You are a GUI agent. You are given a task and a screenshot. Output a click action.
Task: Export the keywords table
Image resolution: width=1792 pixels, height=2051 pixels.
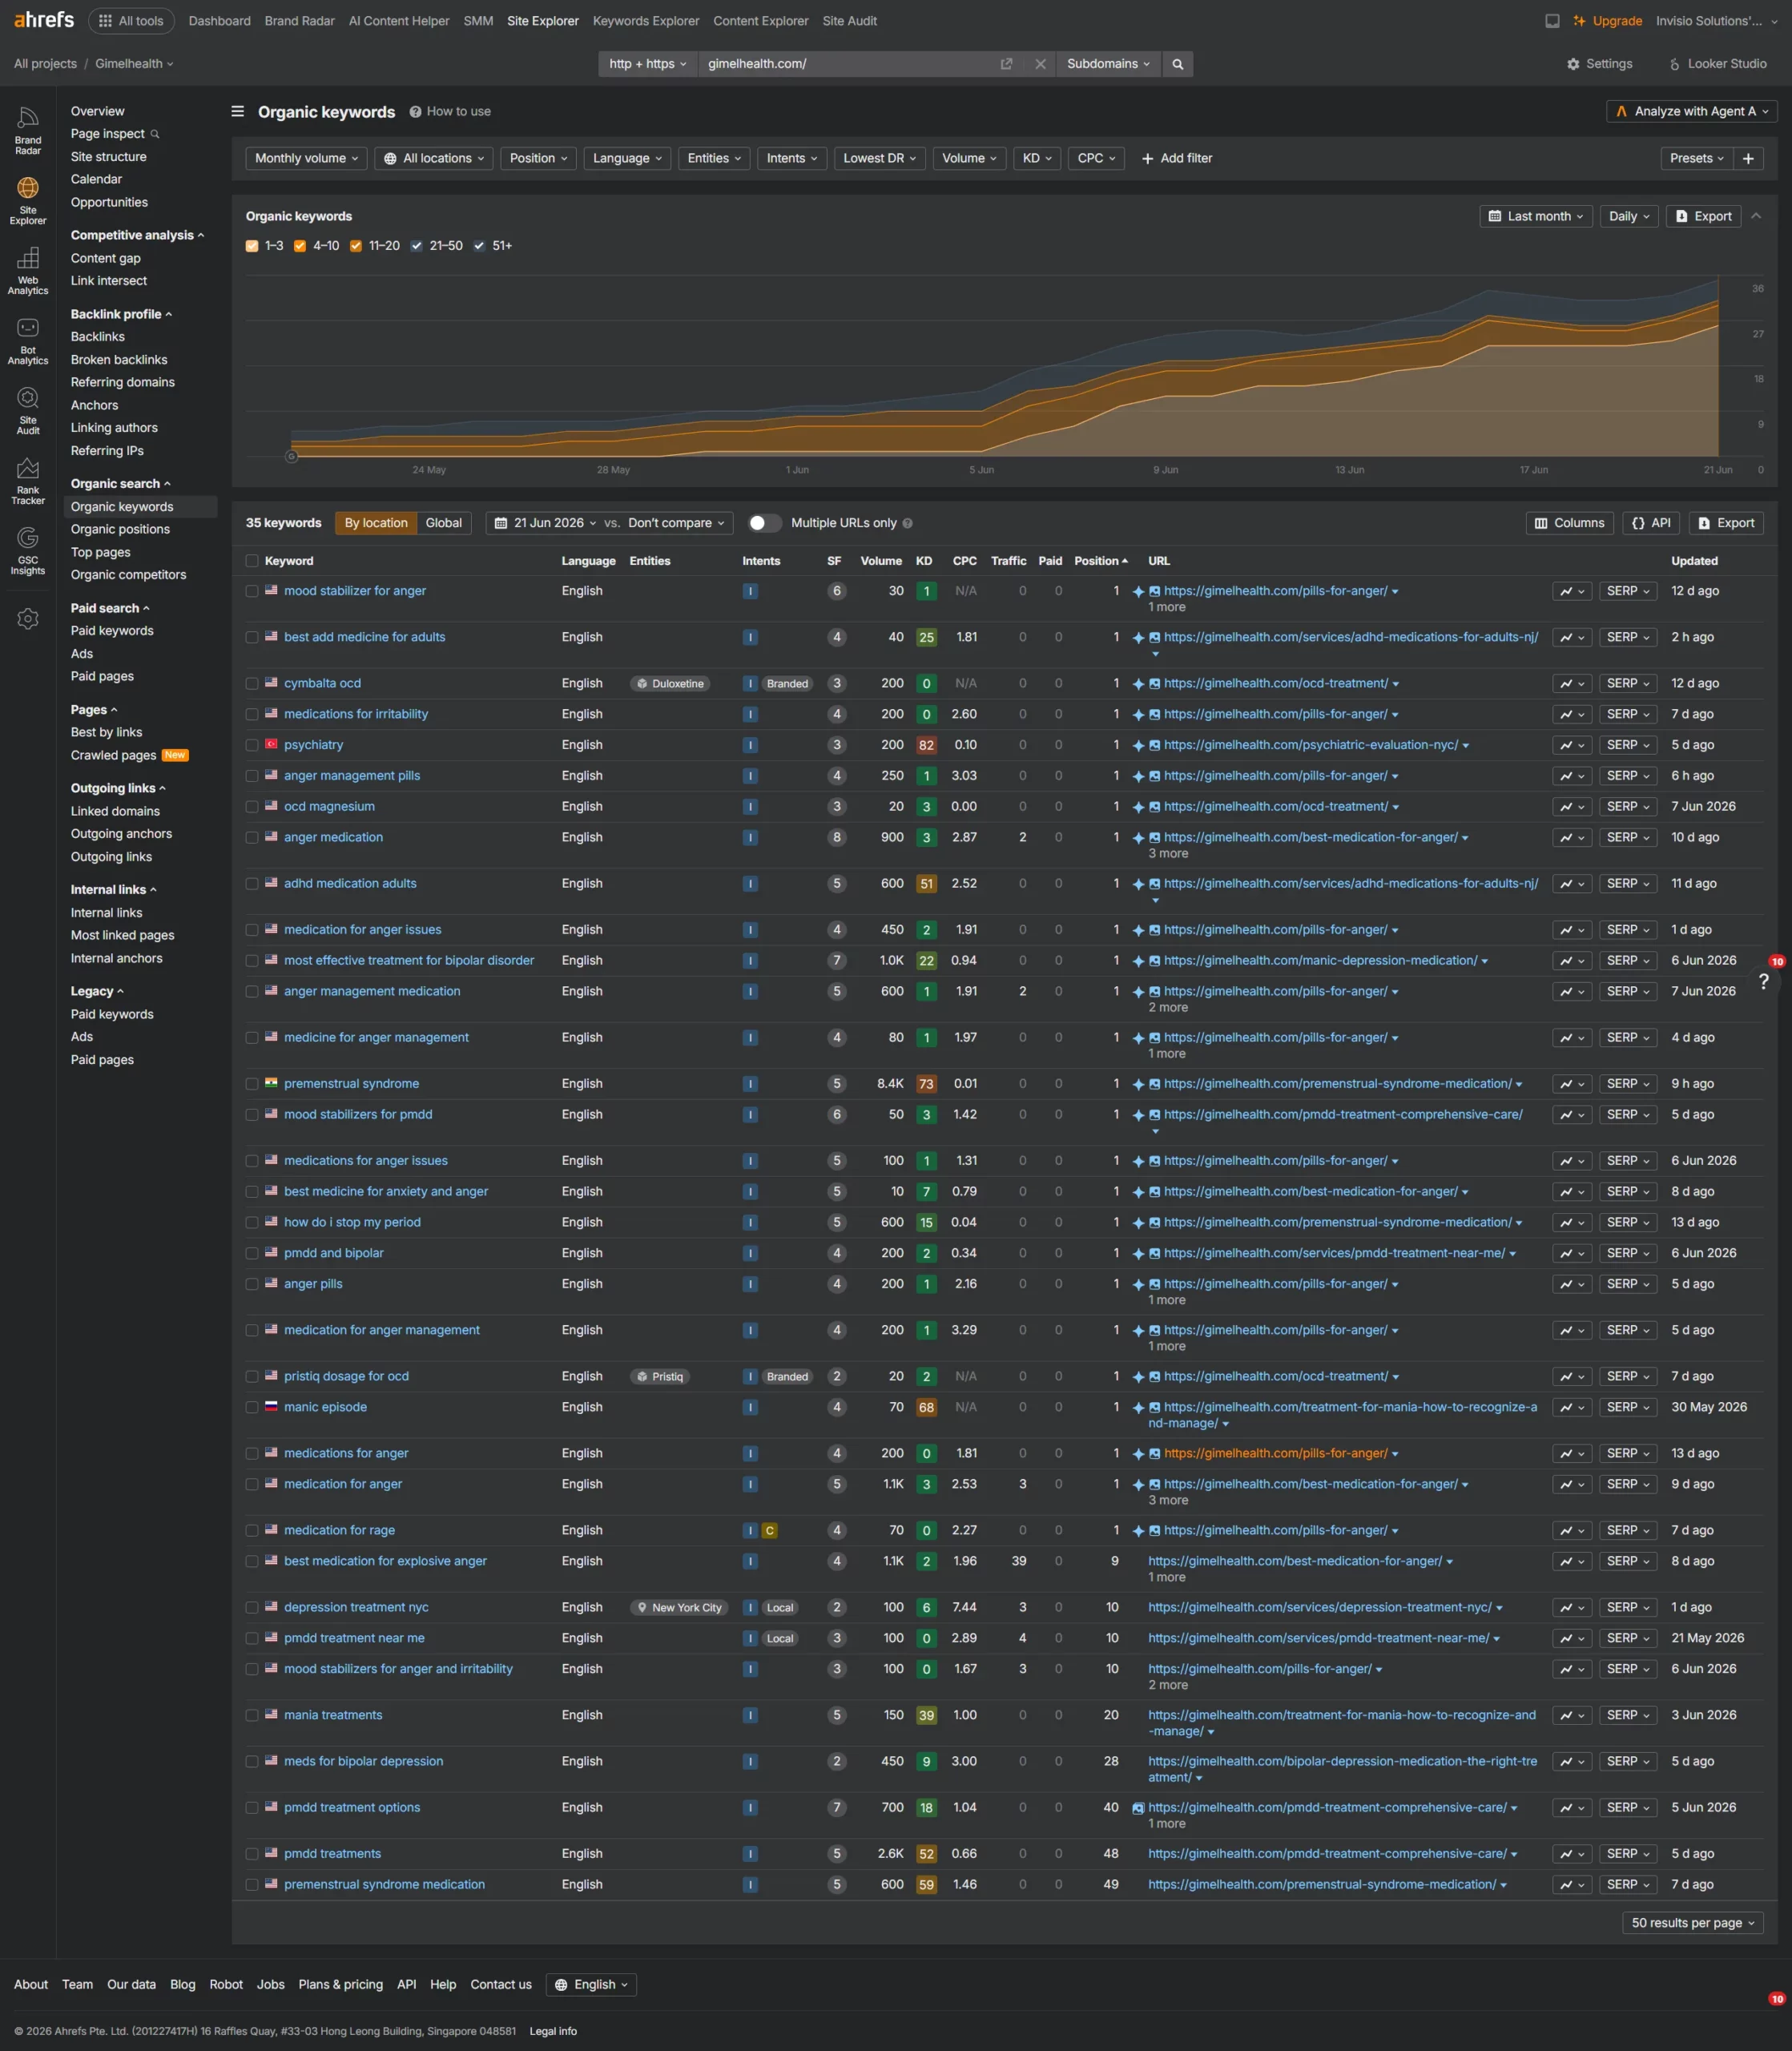(x=1726, y=523)
